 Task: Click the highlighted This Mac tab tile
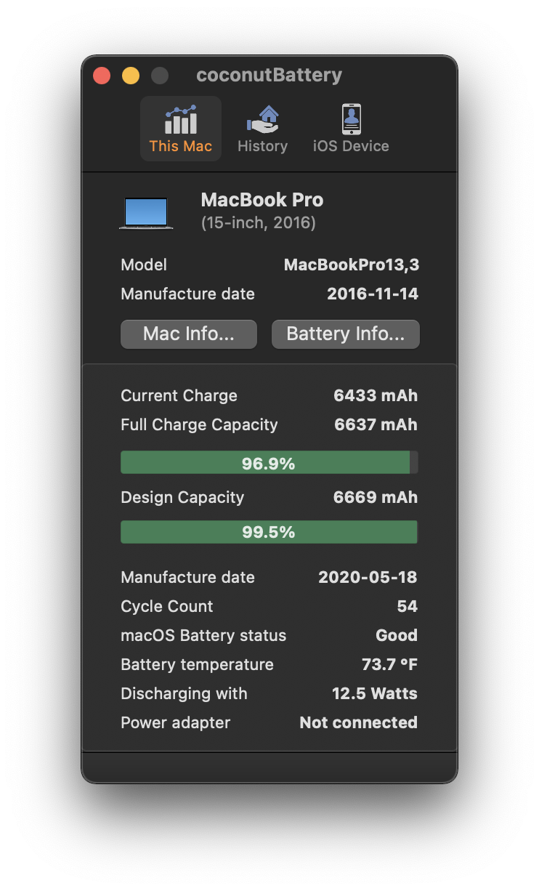pos(180,128)
